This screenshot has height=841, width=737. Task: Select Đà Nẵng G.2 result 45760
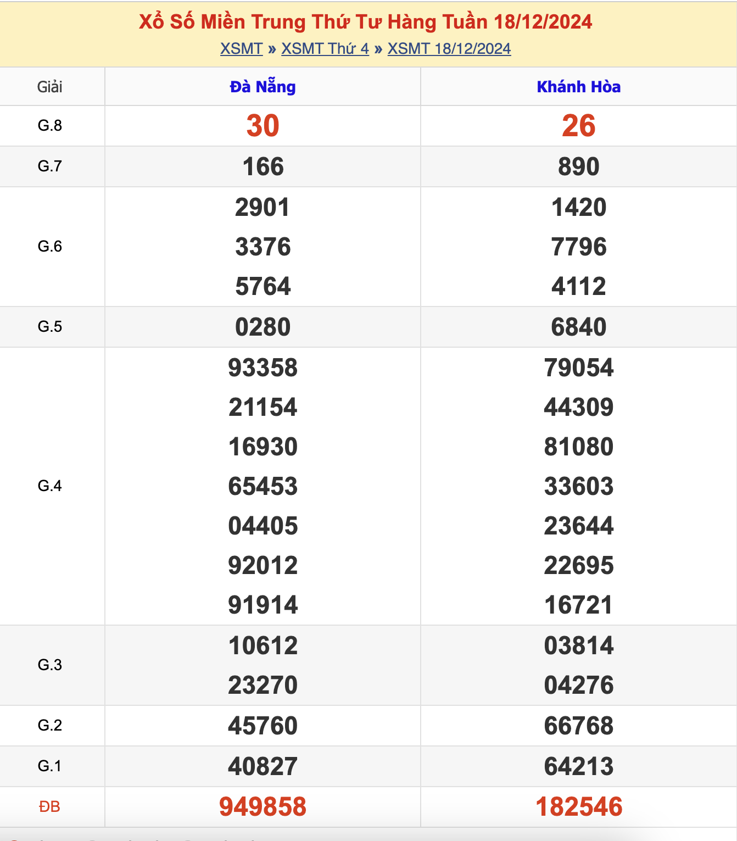263,726
